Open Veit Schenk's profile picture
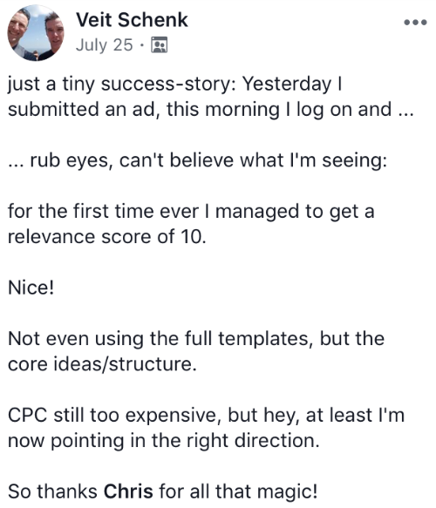This screenshot has width=436, height=508. [x=36, y=33]
